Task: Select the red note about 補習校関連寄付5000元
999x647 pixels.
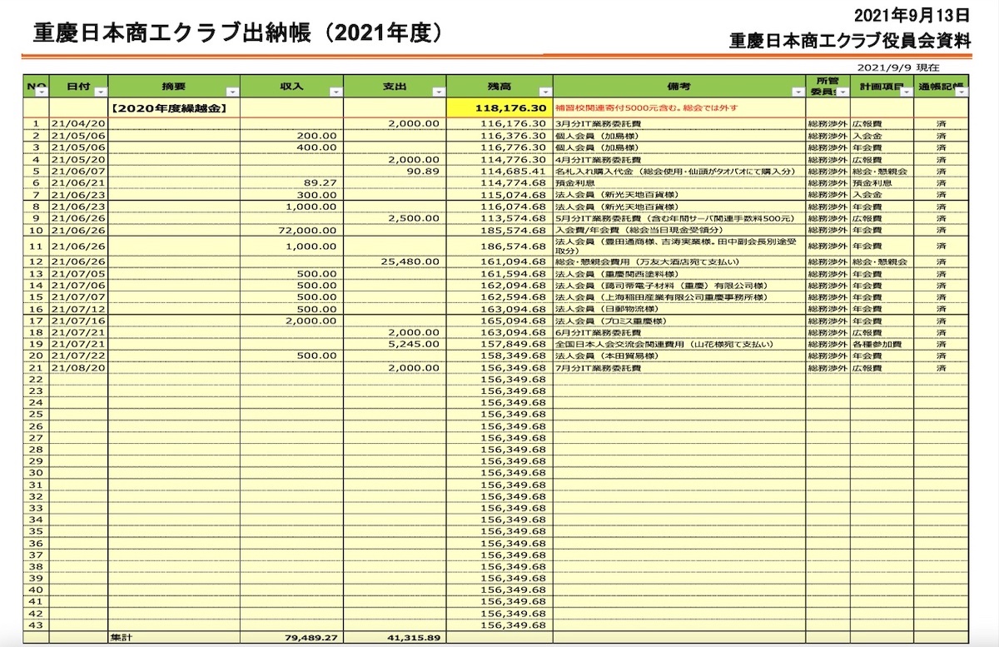Action: tap(678, 108)
